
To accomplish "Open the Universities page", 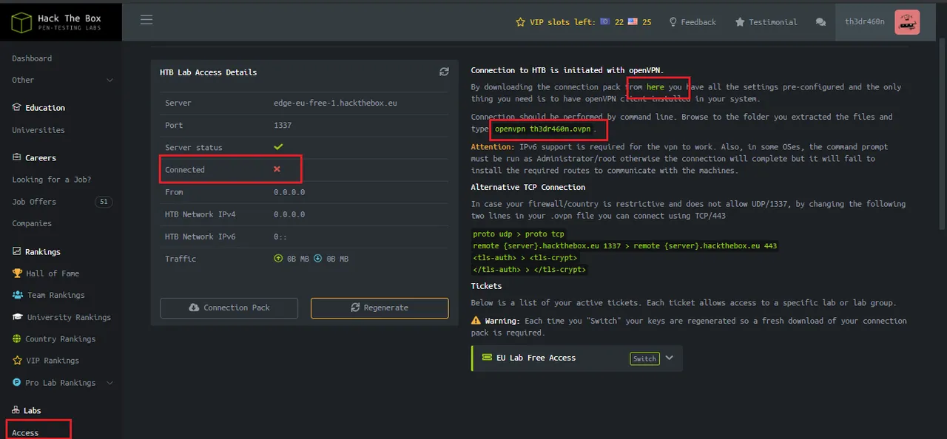I will [x=38, y=130].
